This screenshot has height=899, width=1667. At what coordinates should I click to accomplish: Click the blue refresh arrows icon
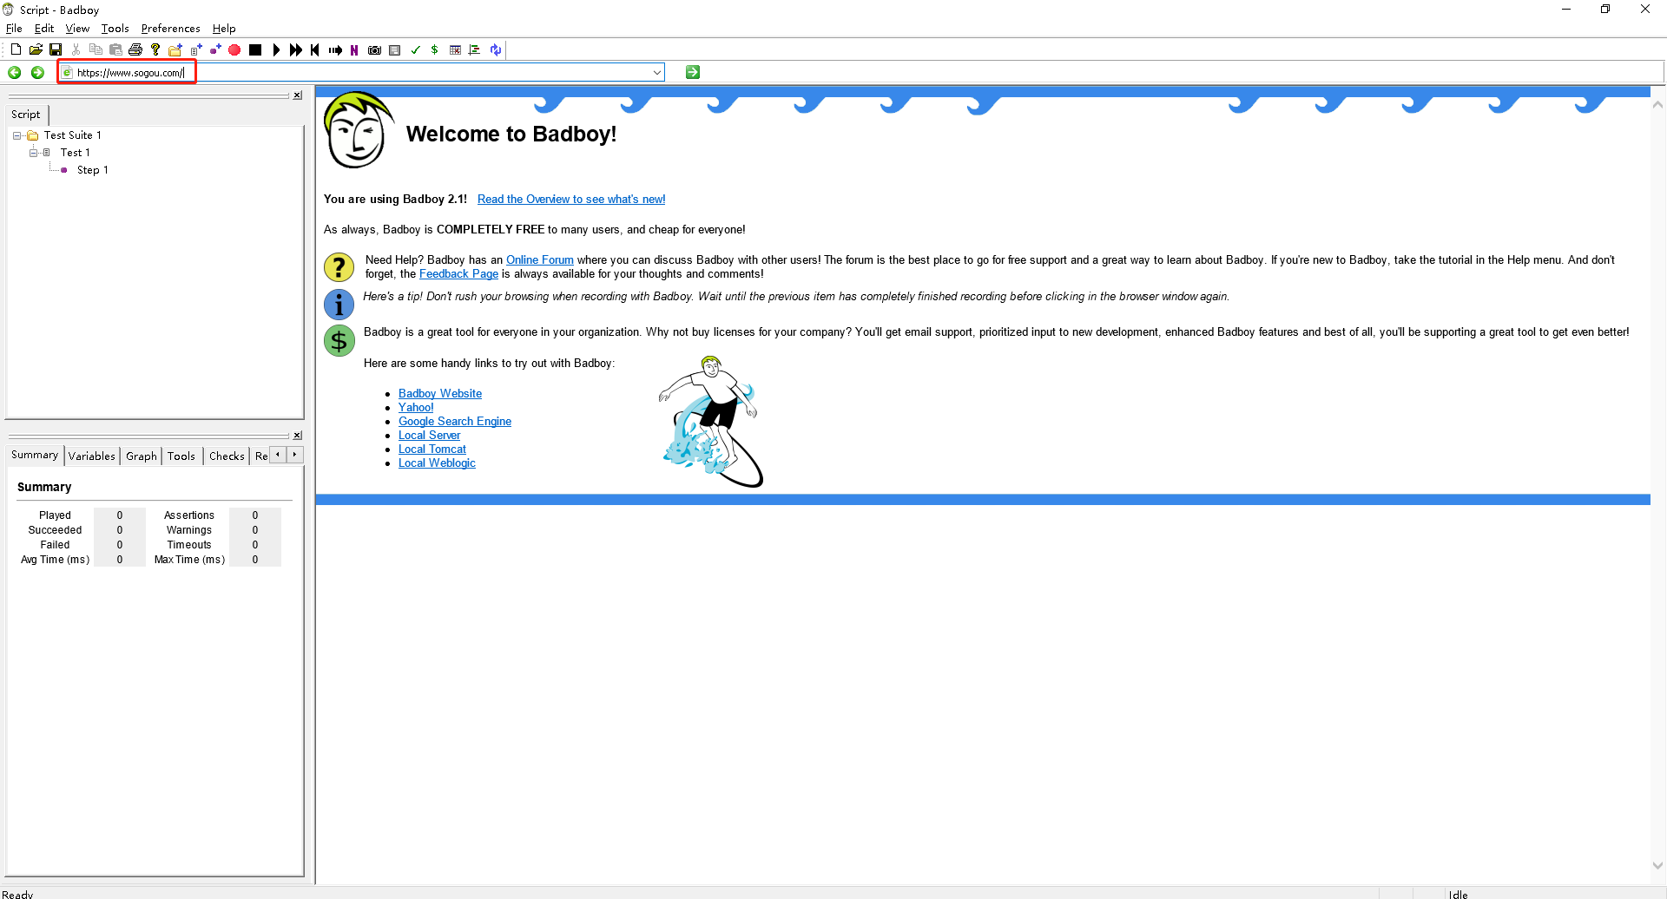496,49
